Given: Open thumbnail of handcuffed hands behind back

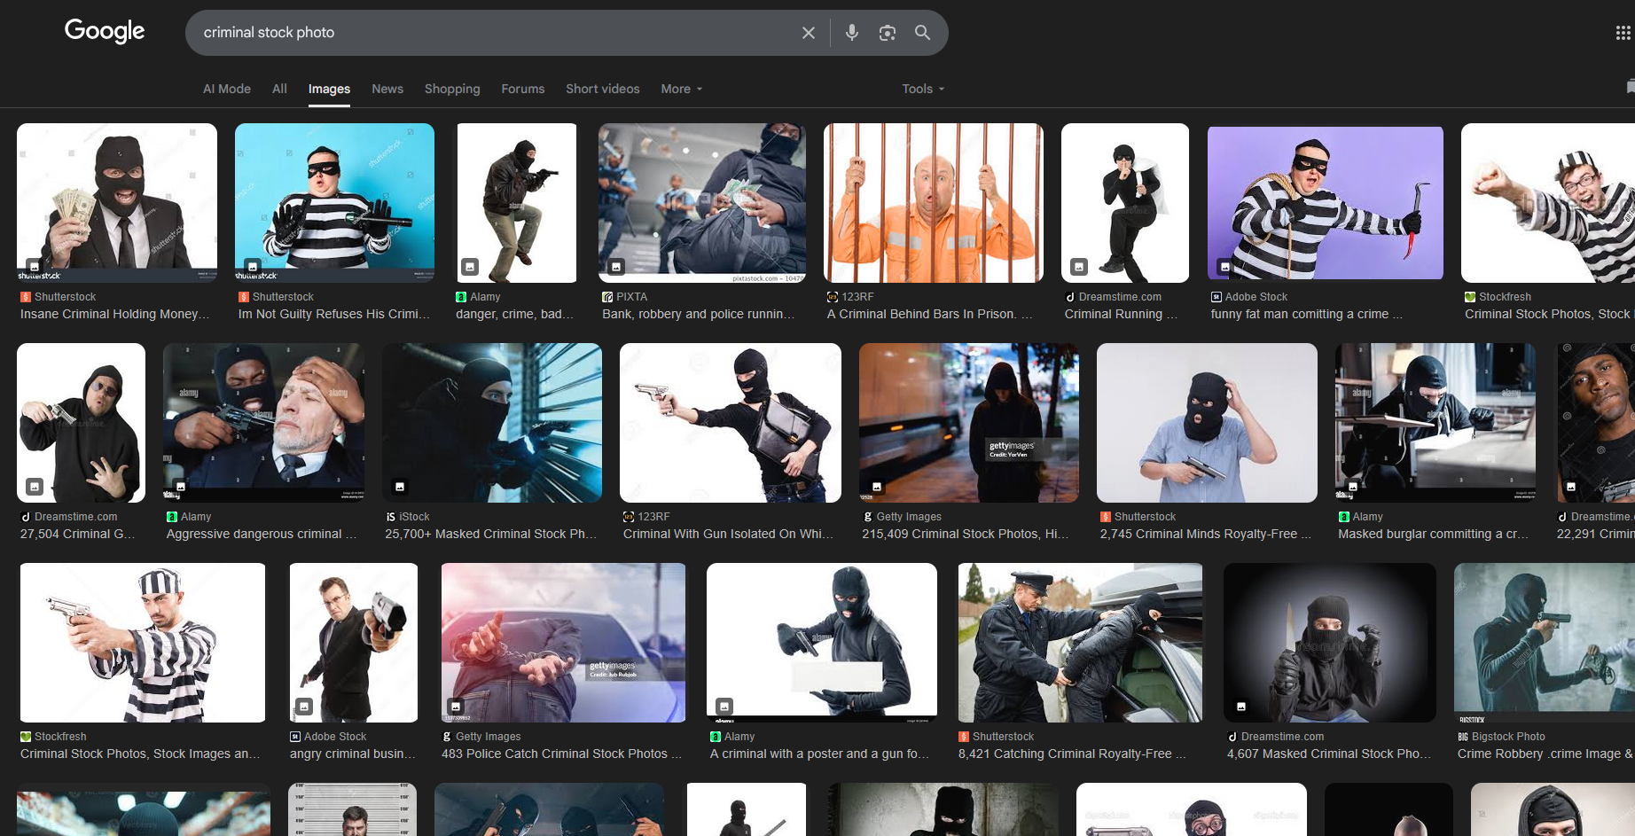Looking at the screenshot, I should pos(564,643).
